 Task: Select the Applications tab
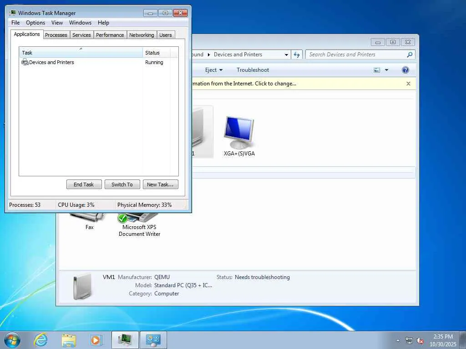pyautogui.click(x=27, y=34)
